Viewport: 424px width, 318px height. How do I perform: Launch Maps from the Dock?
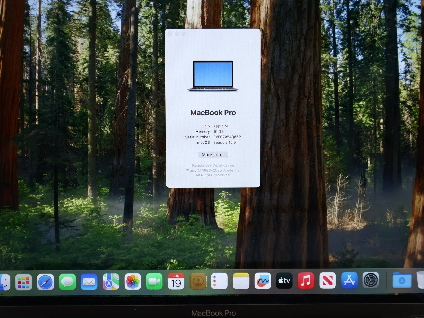(x=111, y=282)
